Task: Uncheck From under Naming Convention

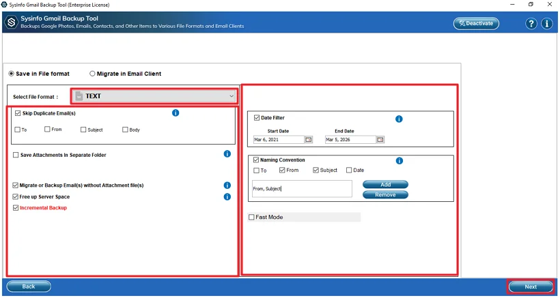Action: (282, 170)
